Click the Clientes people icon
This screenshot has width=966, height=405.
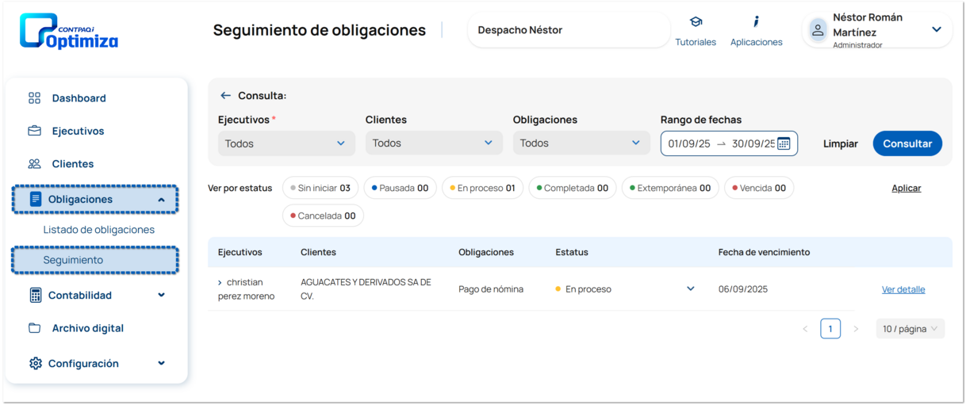coord(34,164)
